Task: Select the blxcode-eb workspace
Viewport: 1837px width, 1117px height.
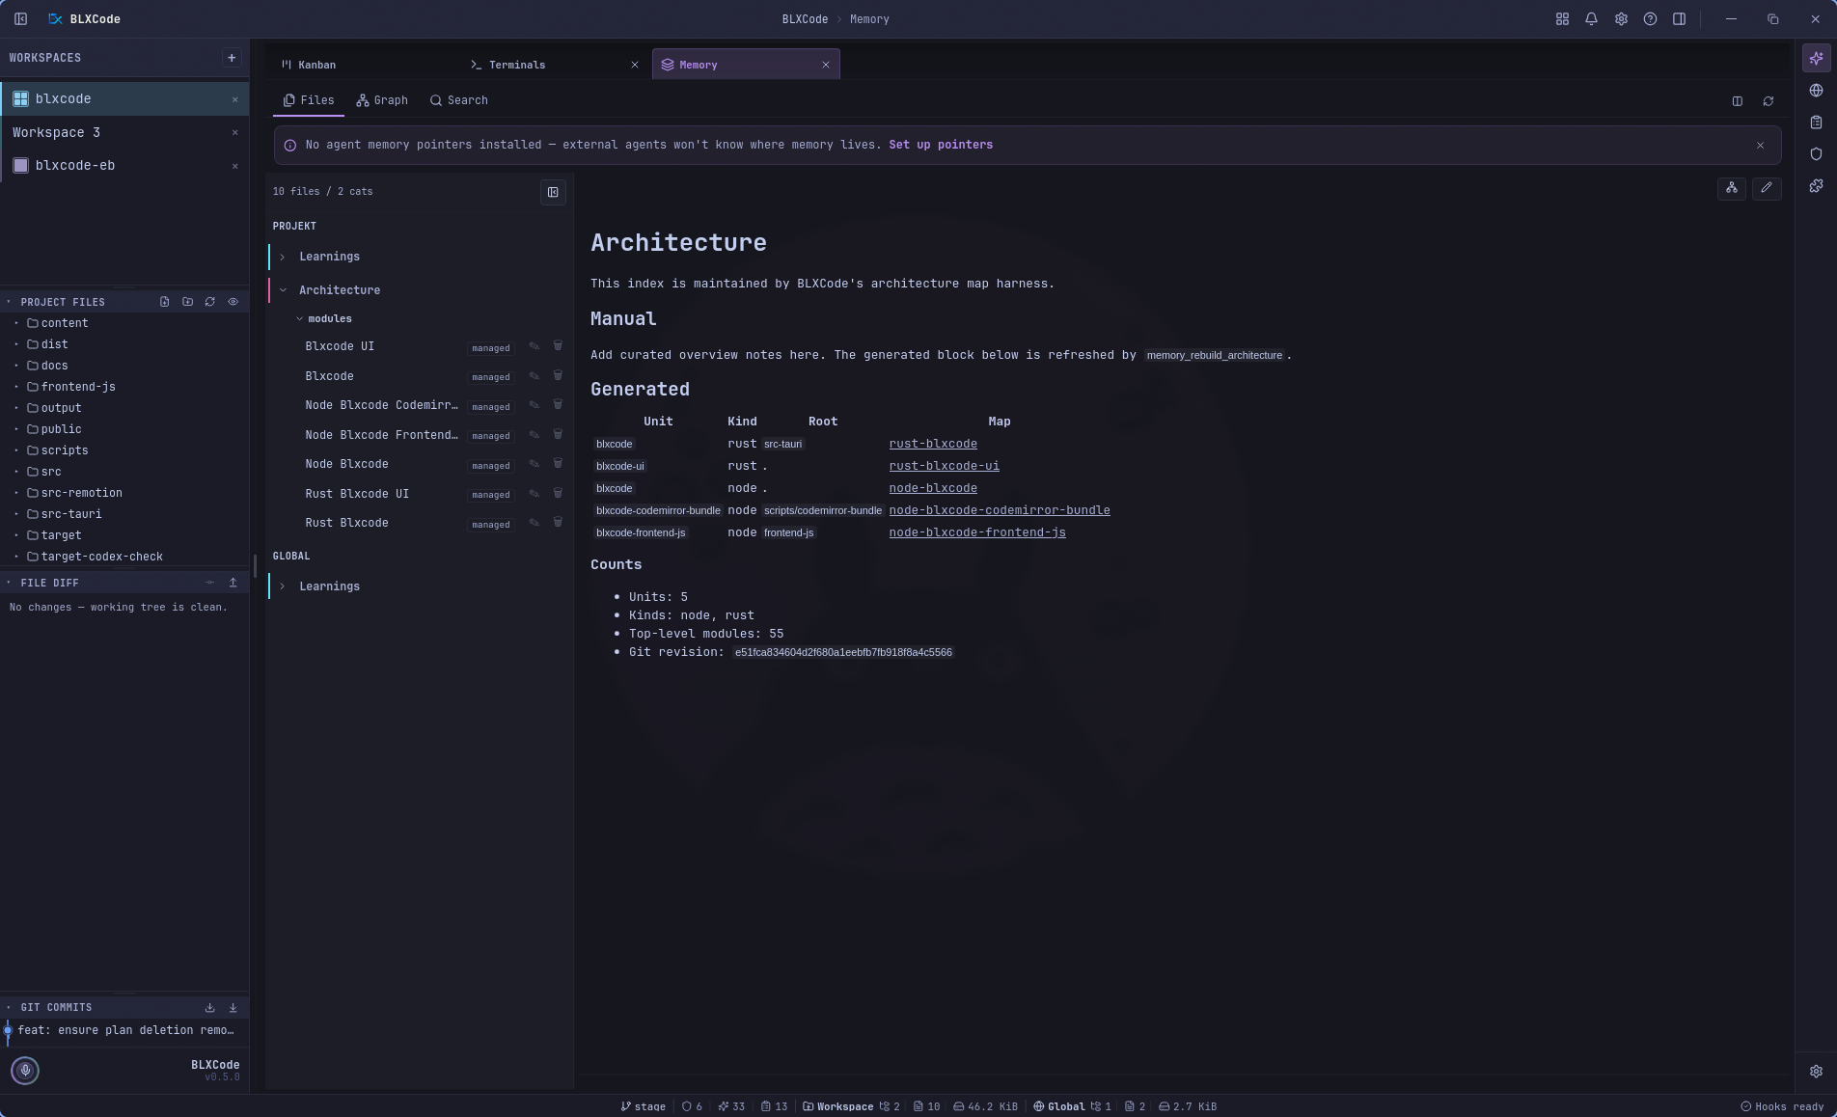Action: [124, 165]
